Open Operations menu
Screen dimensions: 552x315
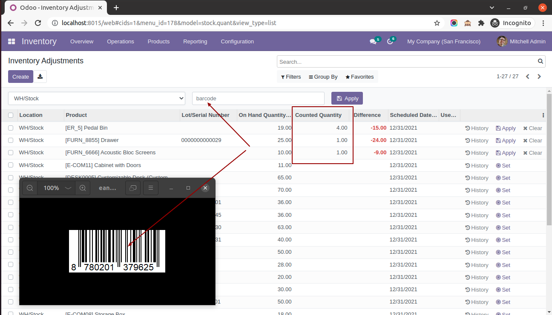pyautogui.click(x=121, y=41)
